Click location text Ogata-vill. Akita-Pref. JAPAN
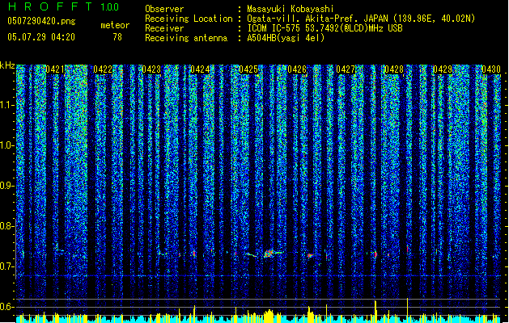 [318, 19]
